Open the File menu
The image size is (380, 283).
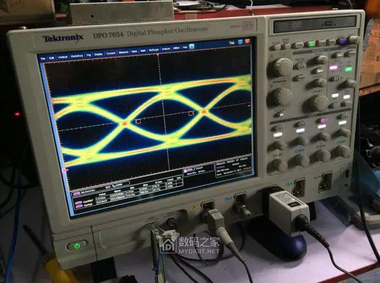(x=43, y=59)
